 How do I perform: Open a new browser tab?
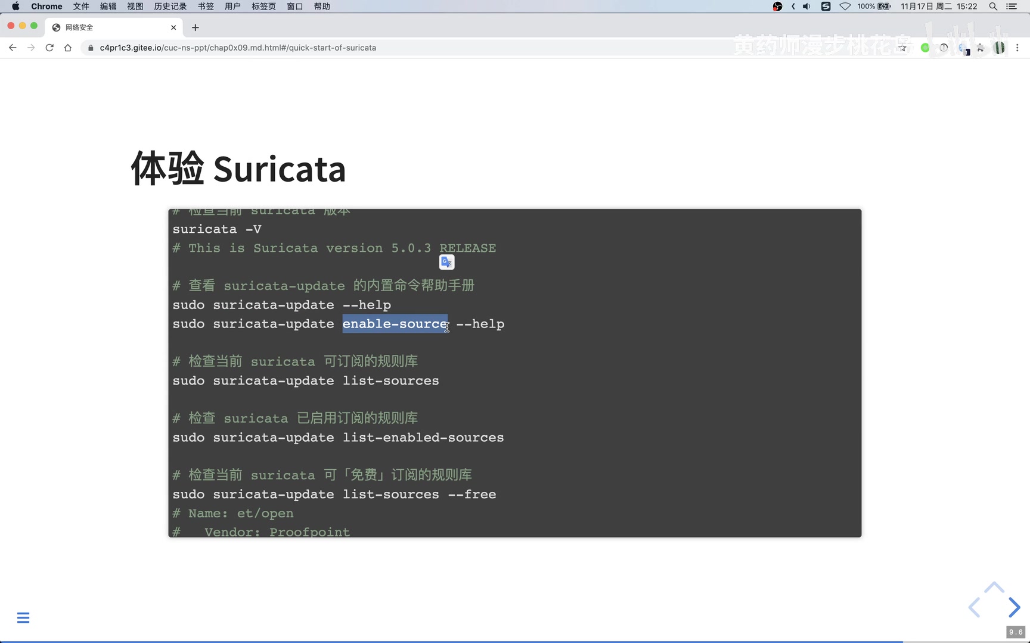(x=196, y=27)
